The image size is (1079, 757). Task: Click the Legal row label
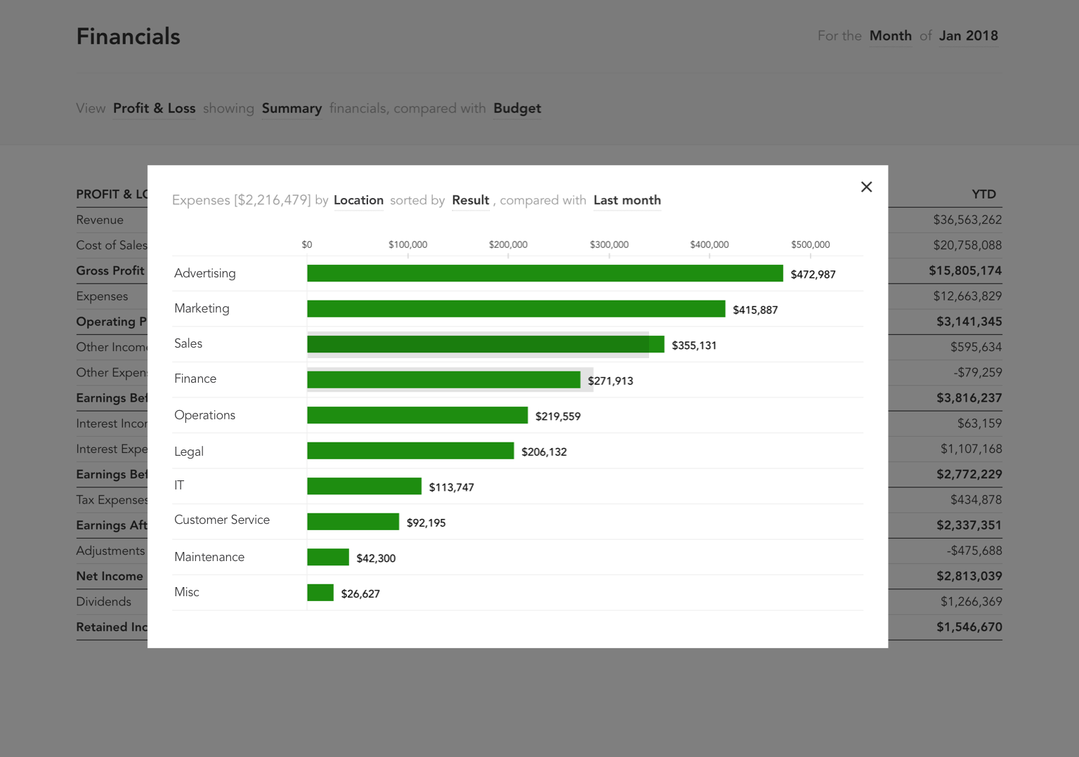coord(189,452)
